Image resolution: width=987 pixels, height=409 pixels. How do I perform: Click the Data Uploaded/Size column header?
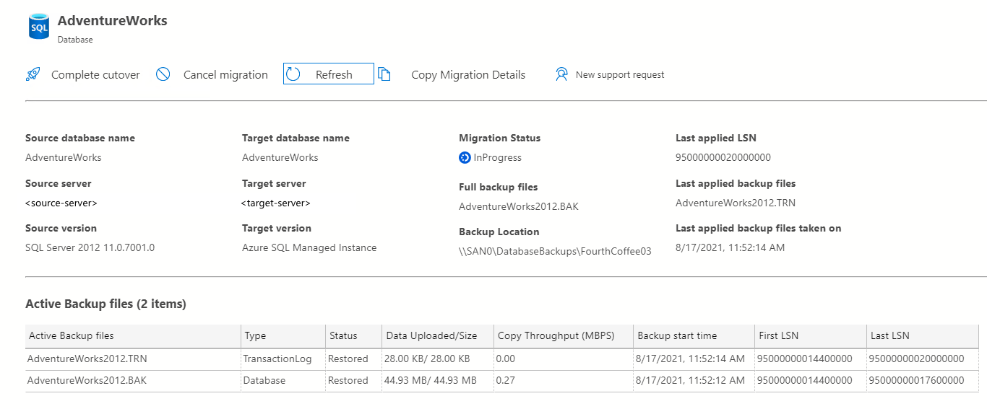point(431,335)
